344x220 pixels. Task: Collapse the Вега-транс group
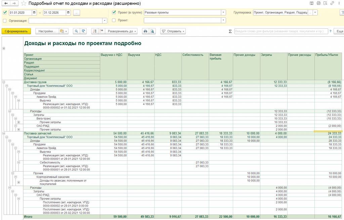pyautogui.click(x=15, y=119)
